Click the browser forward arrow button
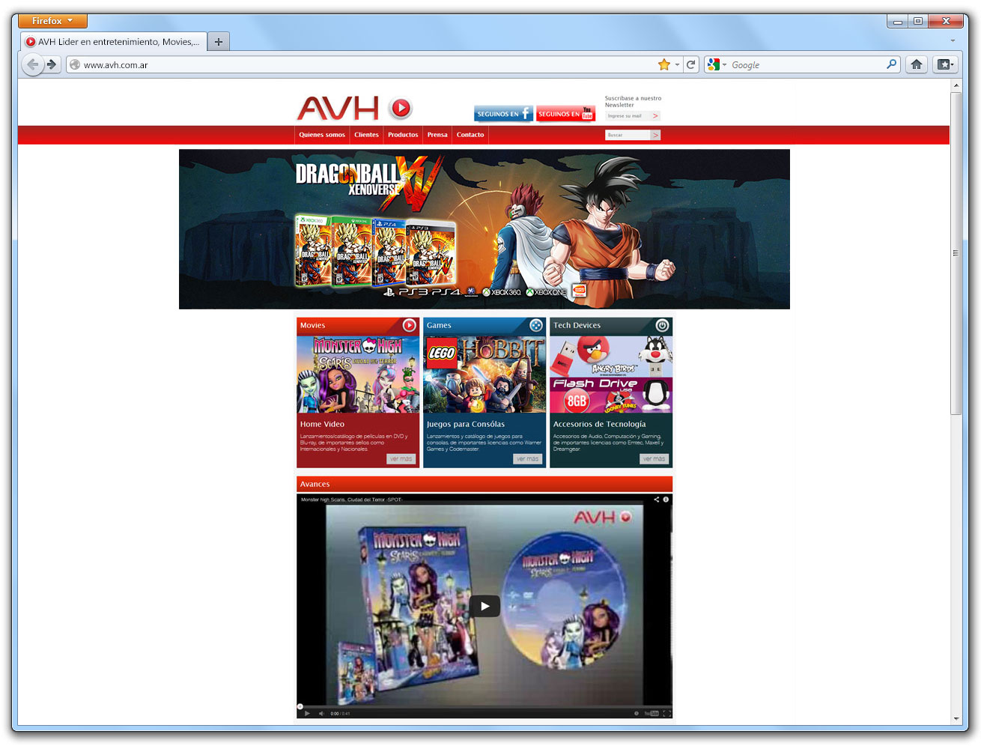 tap(52, 64)
